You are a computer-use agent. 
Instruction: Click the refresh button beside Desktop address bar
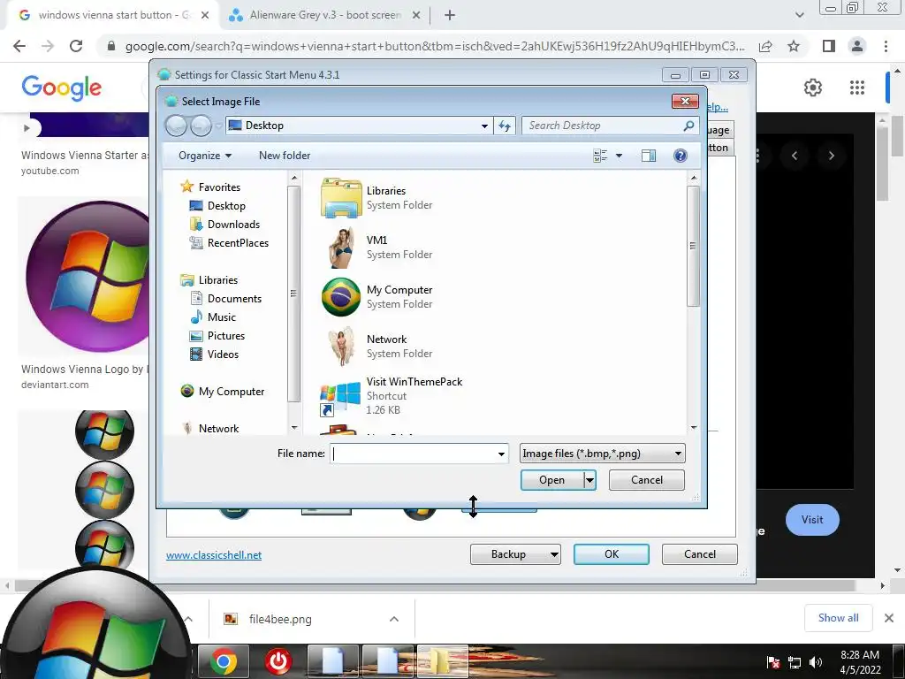pyautogui.click(x=505, y=126)
